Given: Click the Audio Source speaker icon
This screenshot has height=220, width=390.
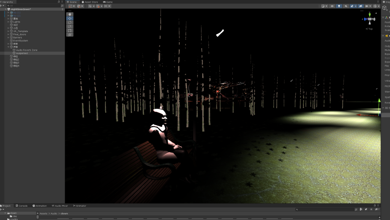Looking at the screenshot, I should (x=387, y=36).
